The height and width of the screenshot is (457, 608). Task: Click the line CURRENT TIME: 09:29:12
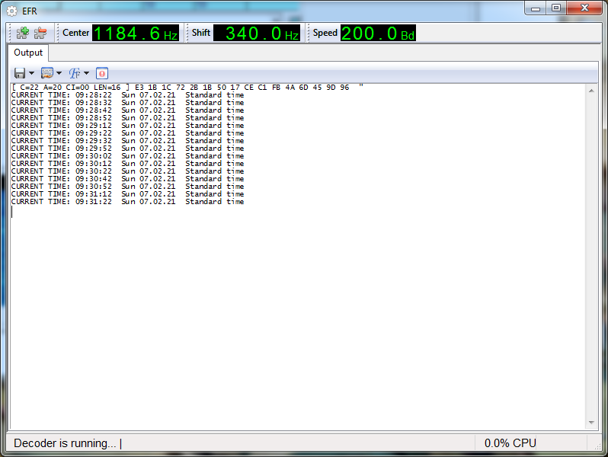pos(127,126)
